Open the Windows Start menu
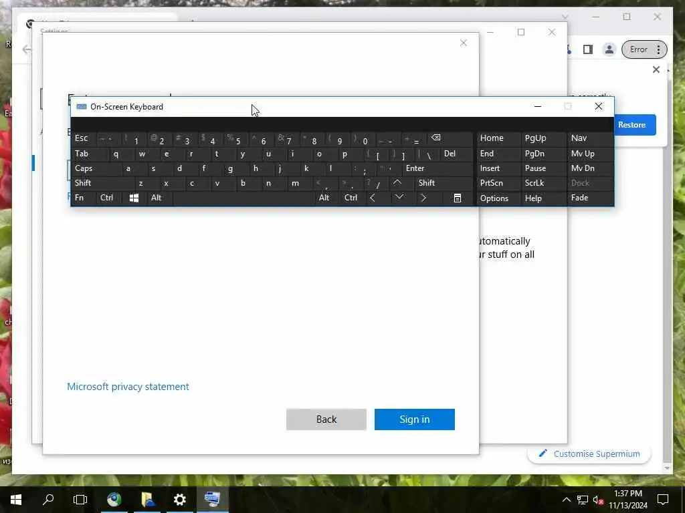 click(x=16, y=500)
